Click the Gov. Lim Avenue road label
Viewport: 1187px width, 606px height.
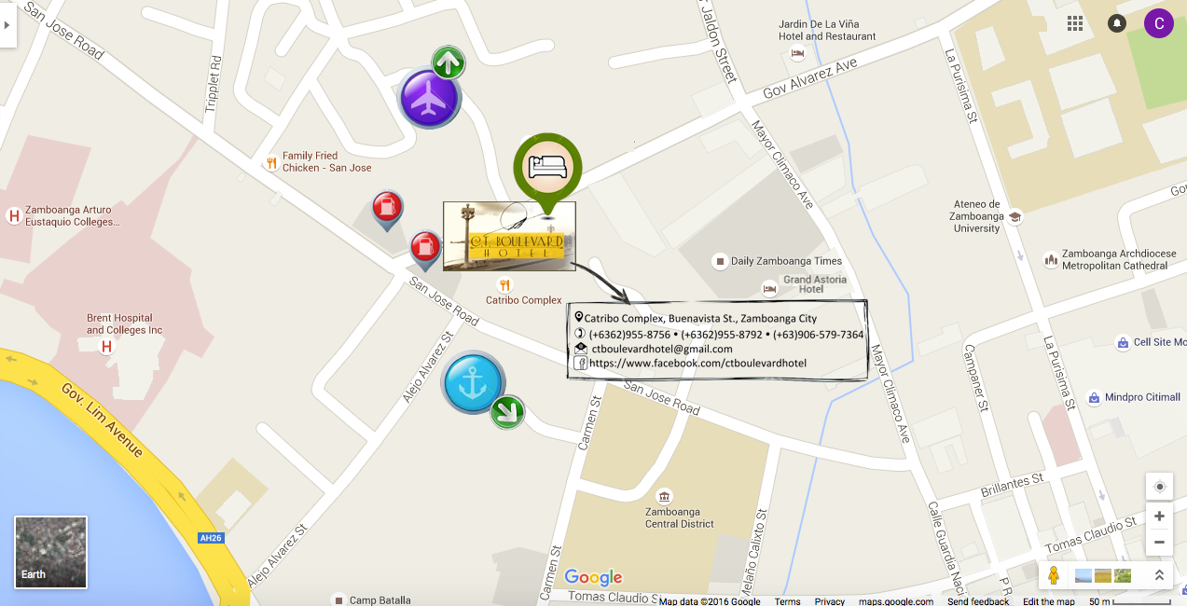103,419
